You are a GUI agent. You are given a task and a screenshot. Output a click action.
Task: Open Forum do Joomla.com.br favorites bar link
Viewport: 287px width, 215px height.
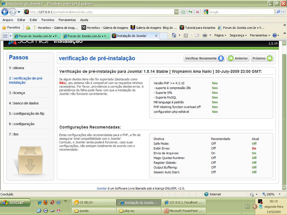coord(241,28)
